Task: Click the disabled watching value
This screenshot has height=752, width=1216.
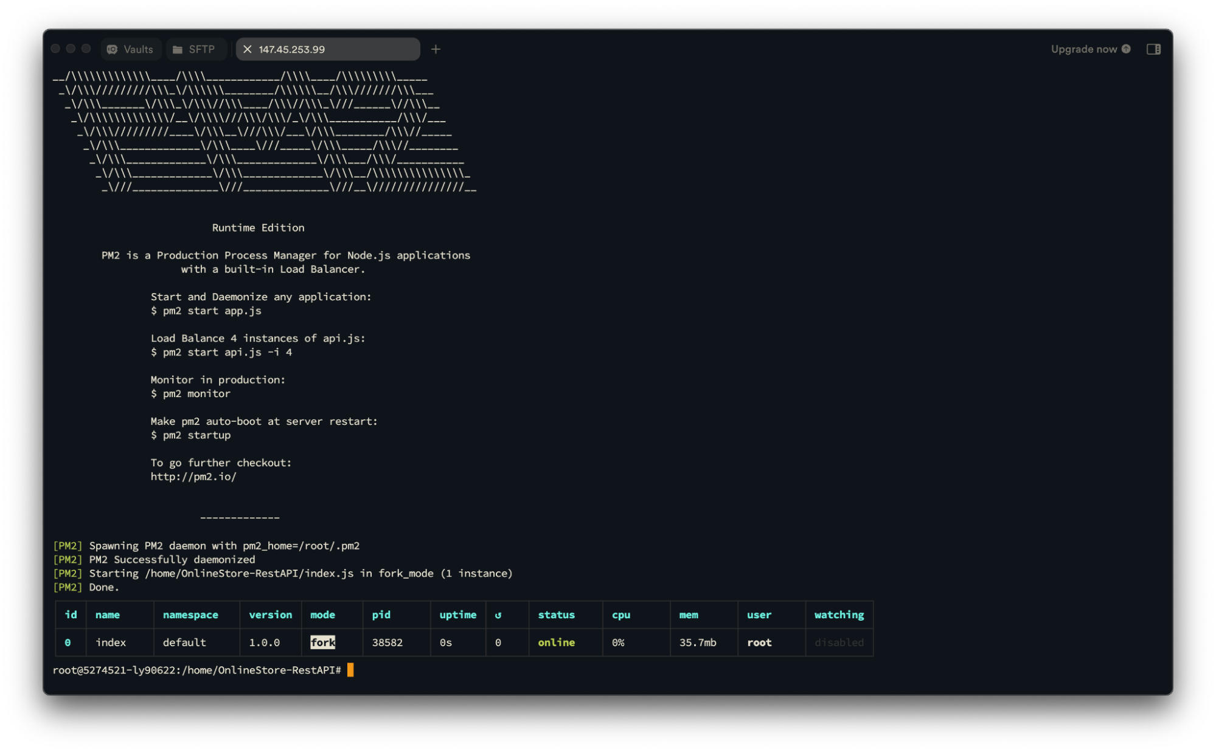Action: coord(839,643)
